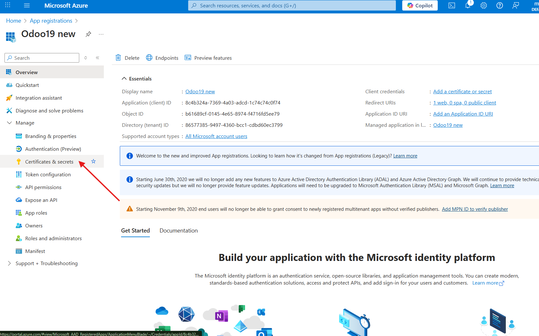Image resolution: width=539 pixels, height=336 pixels.
Task: Open Cloud Shell from top bar
Action: point(451,5)
